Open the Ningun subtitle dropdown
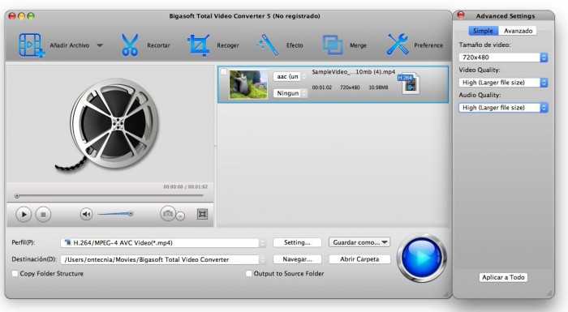Image resolution: width=568 pixels, height=312 pixels. point(290,93)
